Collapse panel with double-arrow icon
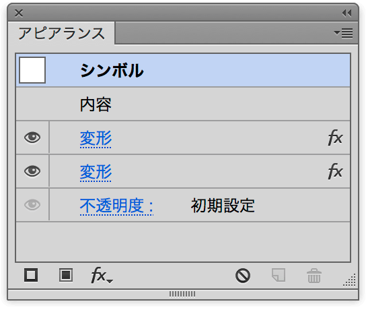Viewport: 366px width, 310px height. click(347, 13)
